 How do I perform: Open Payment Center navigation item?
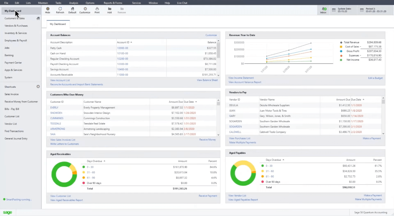[x=13, y=63]
